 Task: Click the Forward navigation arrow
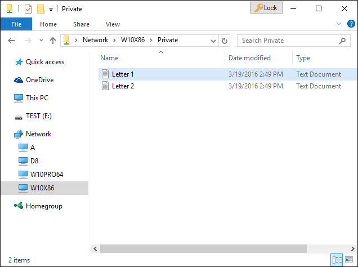tap(28, 41)
